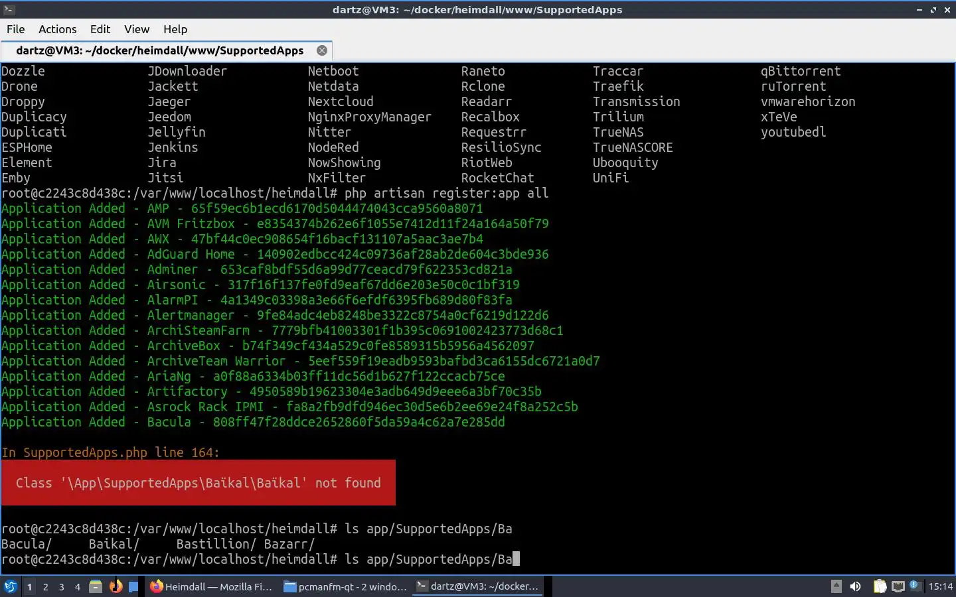Click the dartz@VM3 terminal taskbar button
This screenshot has height=597, width=956.
[478, 586]
